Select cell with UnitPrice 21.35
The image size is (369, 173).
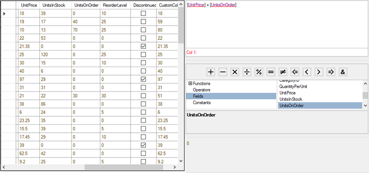tap(29, 46)
